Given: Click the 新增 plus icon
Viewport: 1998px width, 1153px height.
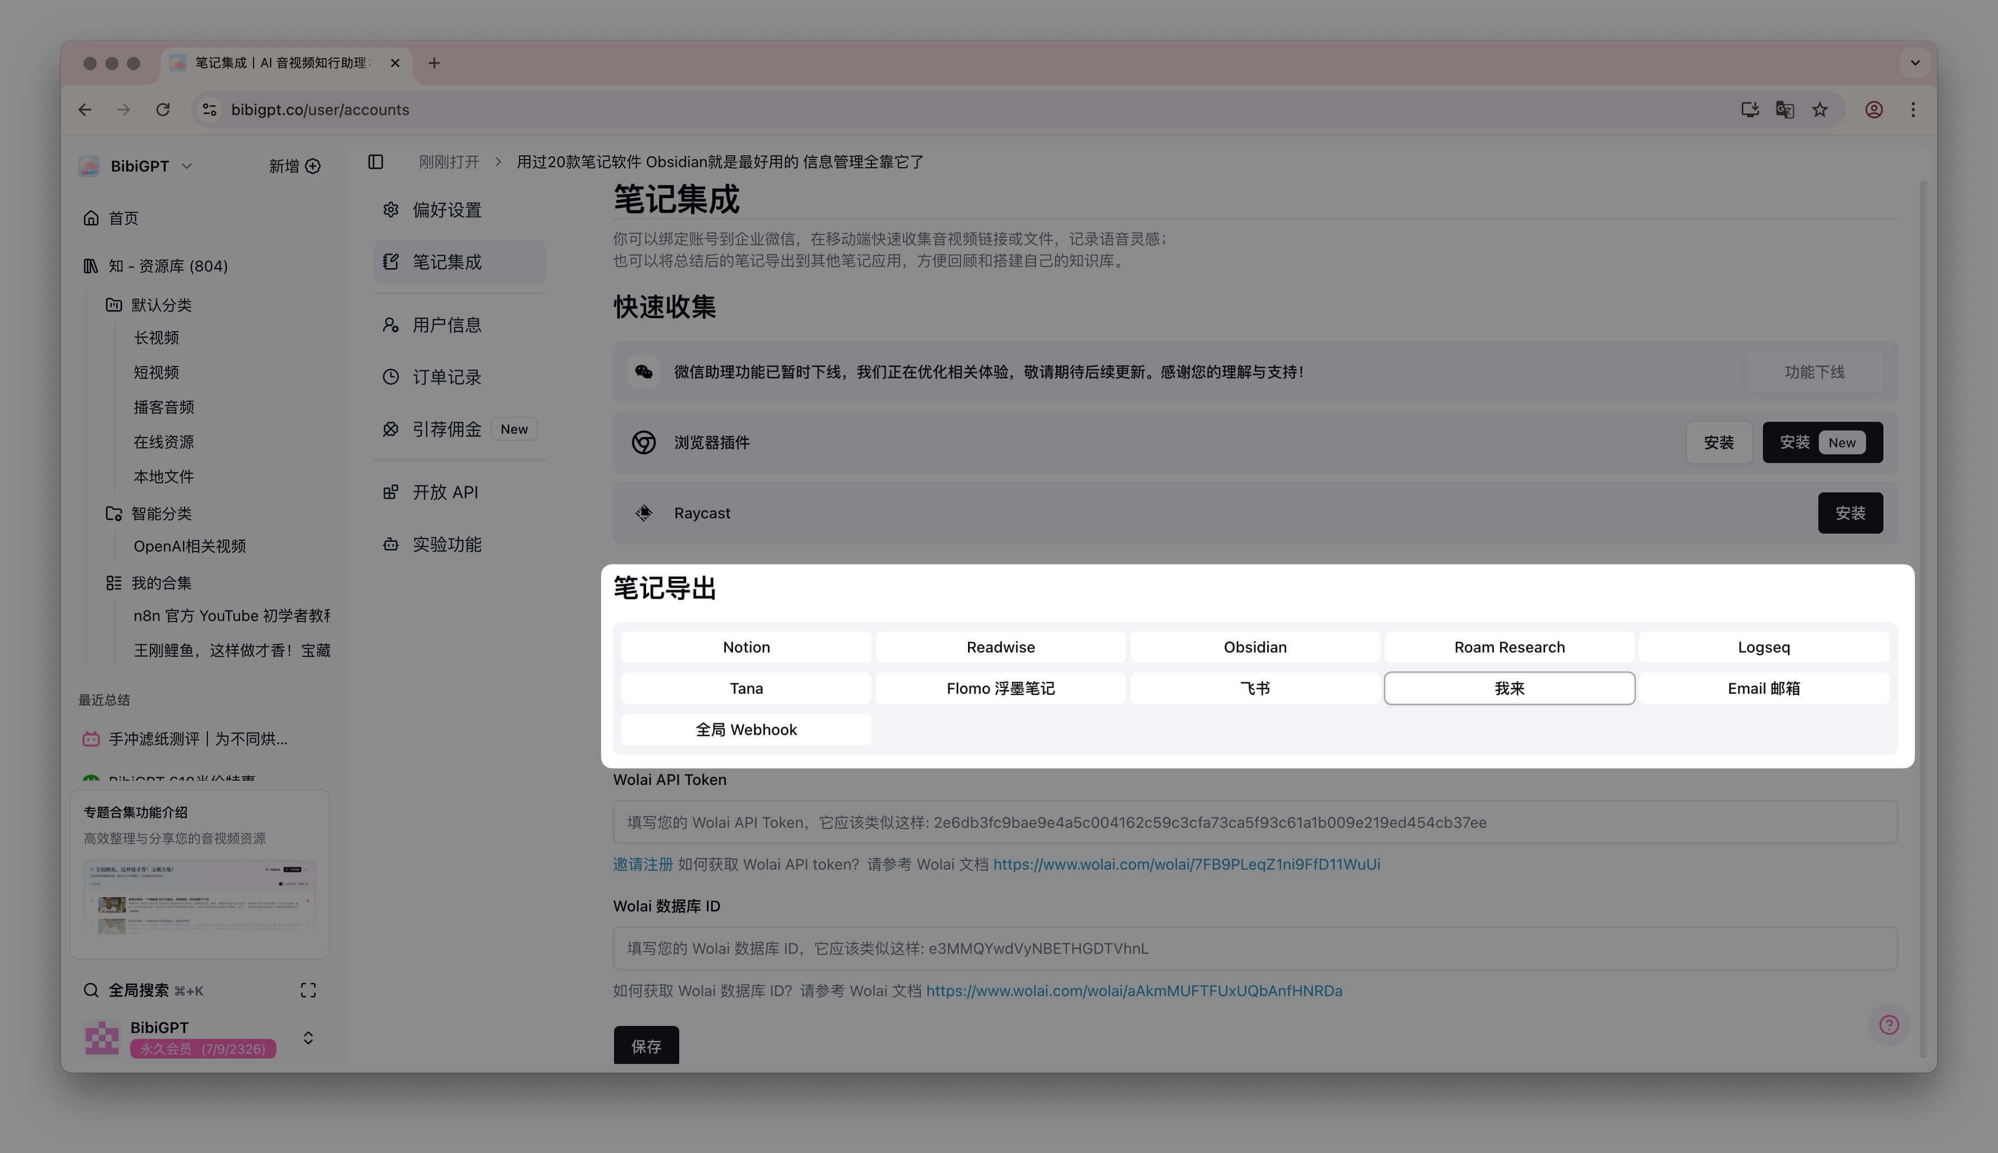Looking at the screenshot, I should (313, 166).
